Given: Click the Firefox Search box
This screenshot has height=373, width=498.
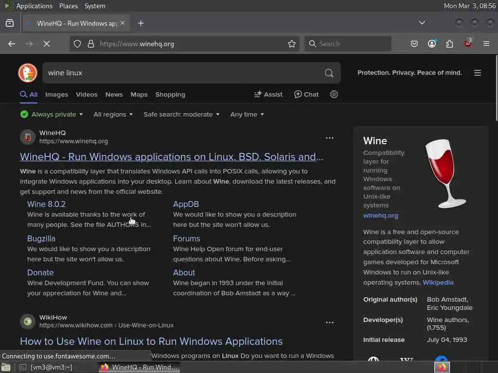Looking at the screenshot, I should tap(348, 44).
